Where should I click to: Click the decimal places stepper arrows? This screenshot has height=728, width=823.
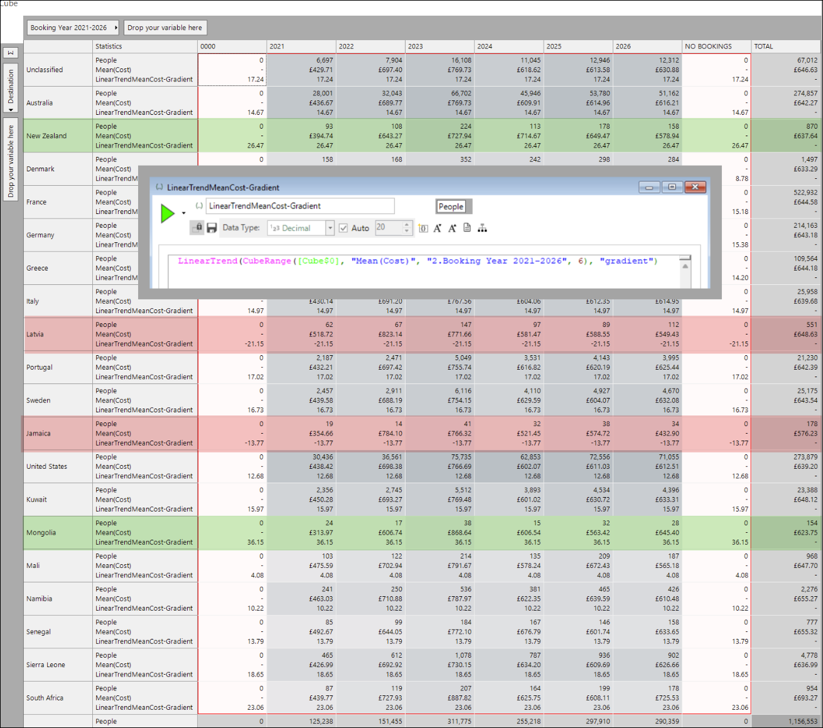[x=406, y=228]
